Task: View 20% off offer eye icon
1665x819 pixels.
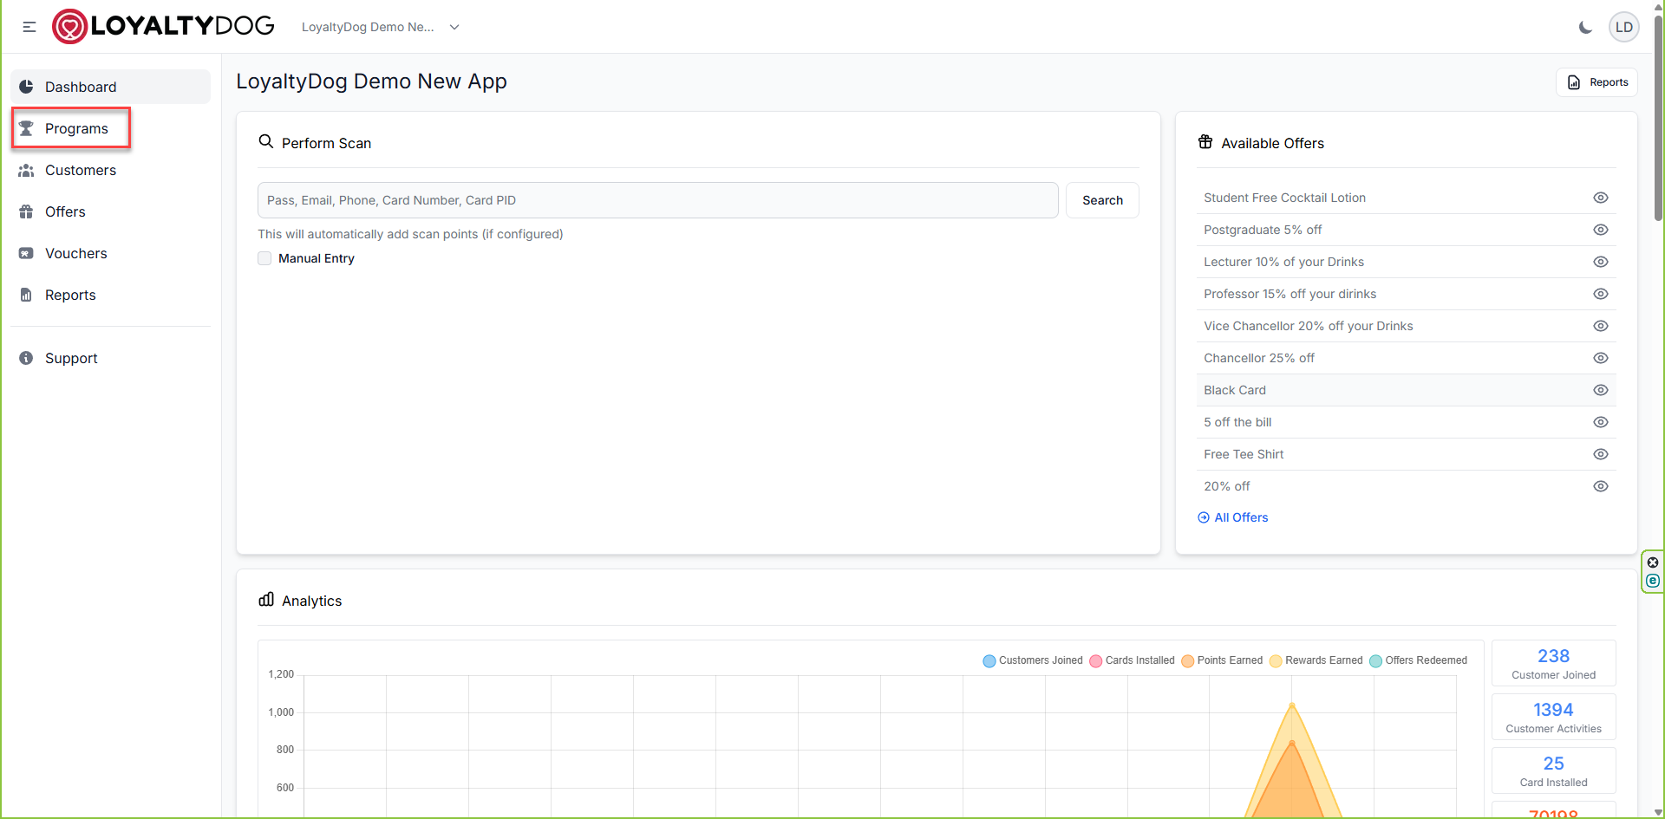Action: (x=1601, y=486)
